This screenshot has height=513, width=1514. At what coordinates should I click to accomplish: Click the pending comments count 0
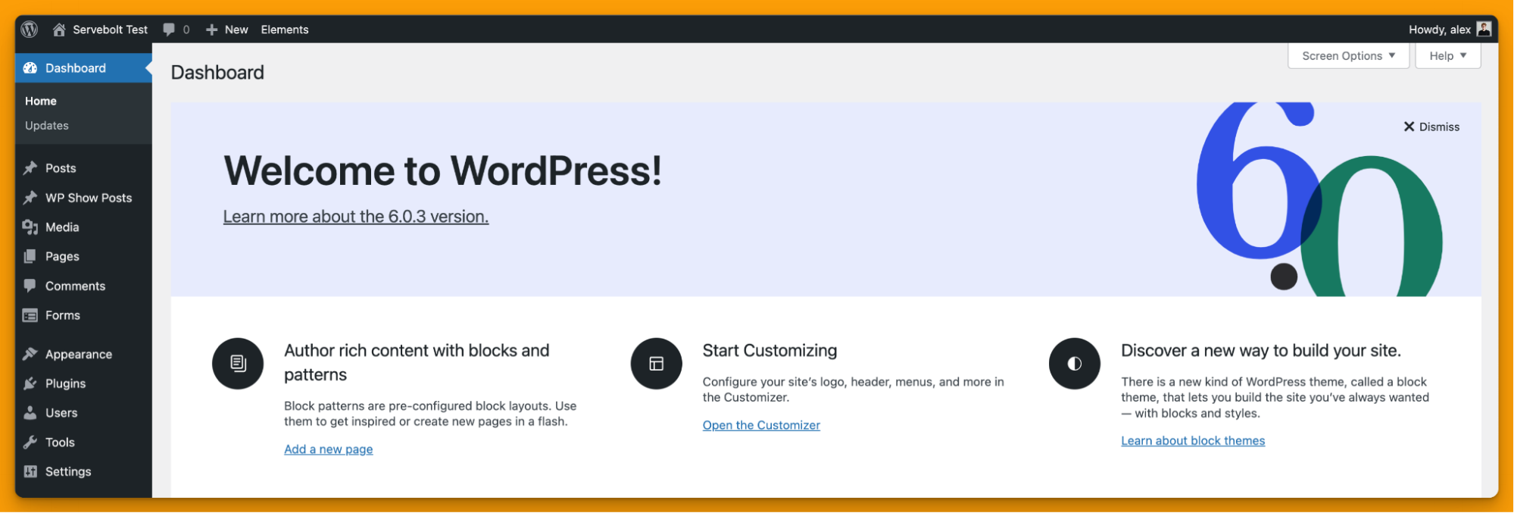click(x=186, y=30)
